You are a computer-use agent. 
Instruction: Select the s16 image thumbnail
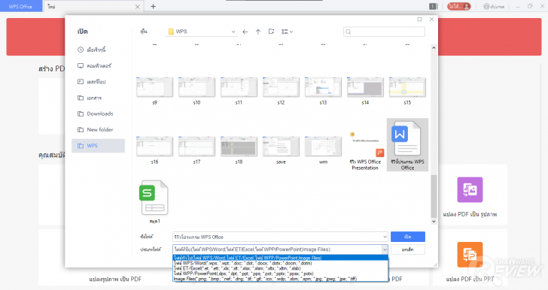click(x=154, y=147)
